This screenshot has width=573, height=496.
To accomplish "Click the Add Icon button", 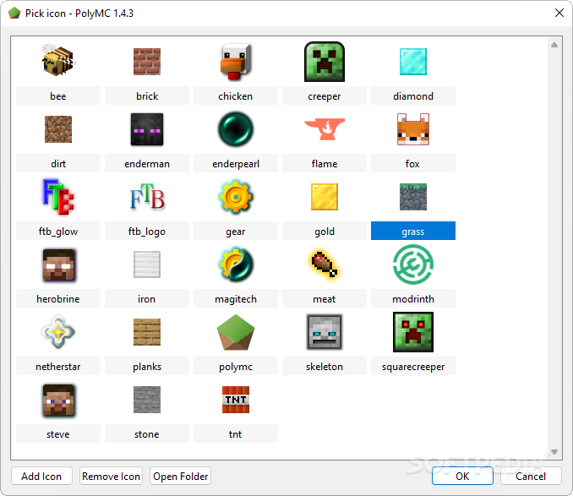I will click(x=41, y=477).
